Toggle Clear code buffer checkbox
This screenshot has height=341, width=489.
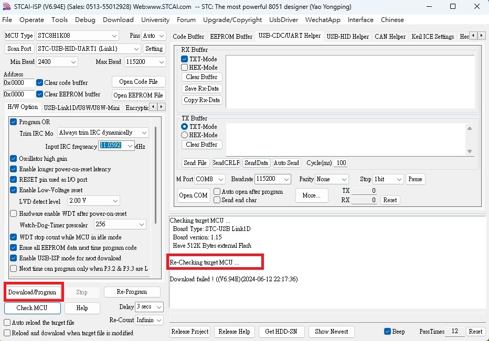pyautogui.click(x=39, y=83)
